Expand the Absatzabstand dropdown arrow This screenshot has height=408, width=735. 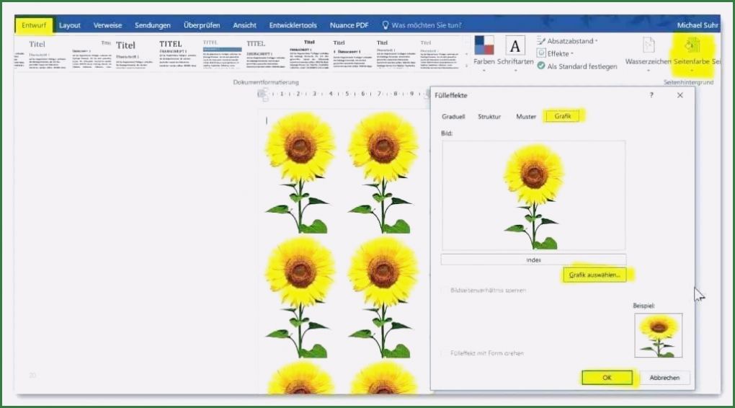tap(596, 41)
